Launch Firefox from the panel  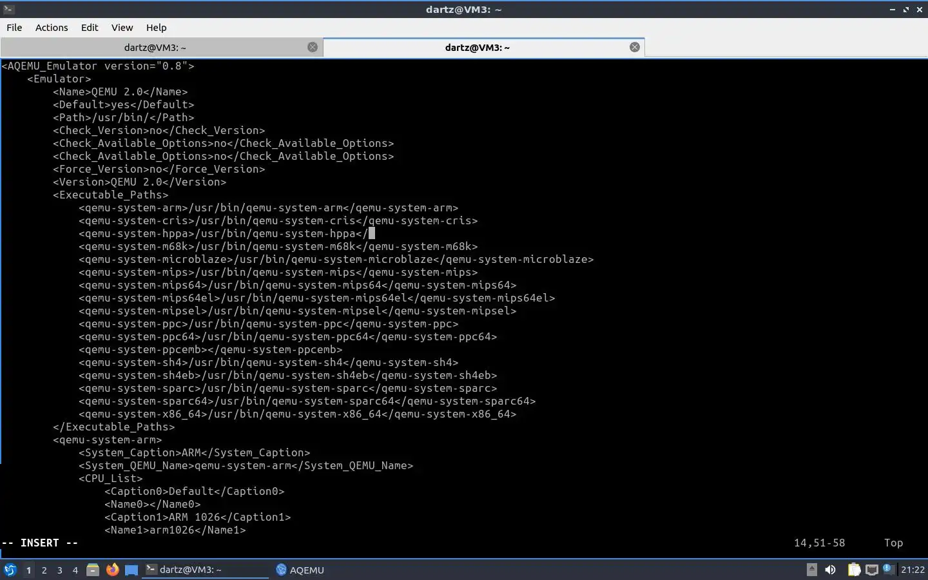pyautogui.click(x=112, y=570)
